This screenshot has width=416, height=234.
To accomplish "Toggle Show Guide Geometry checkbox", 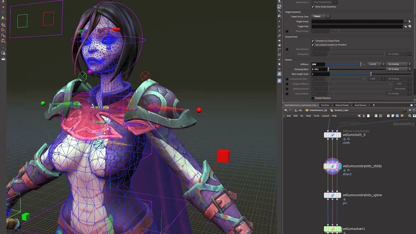I will pos(313,7).
